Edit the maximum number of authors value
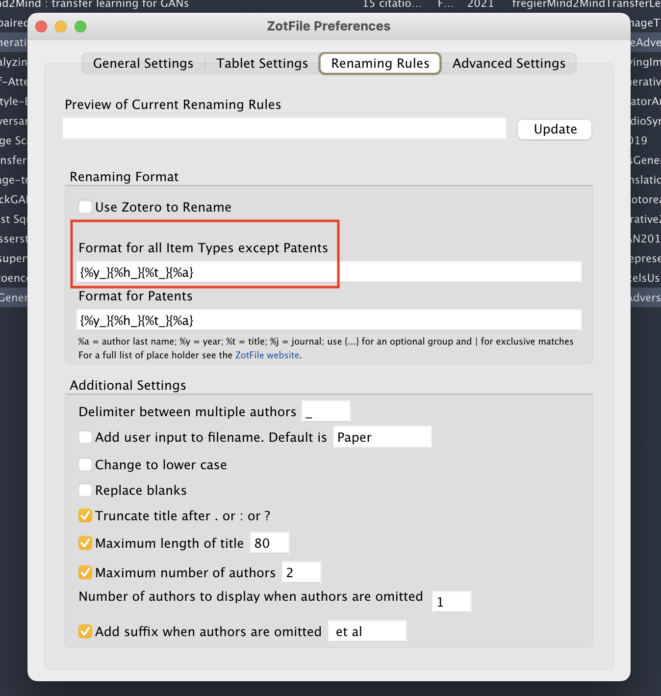Image resolution: width=661 pixels, height=696 pixels. [302, 572]
